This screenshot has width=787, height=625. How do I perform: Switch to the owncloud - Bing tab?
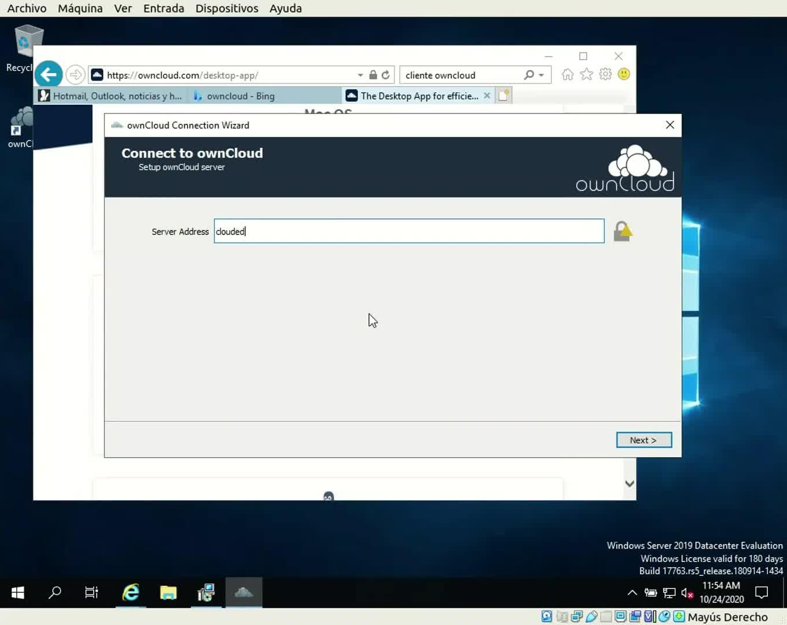point(240,96)
